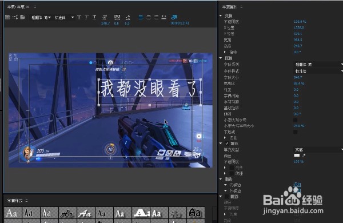The height and width of the screenshot is (223, 343).
Task: Collapse the 阴影 section arrow
Action: point(221,197)
